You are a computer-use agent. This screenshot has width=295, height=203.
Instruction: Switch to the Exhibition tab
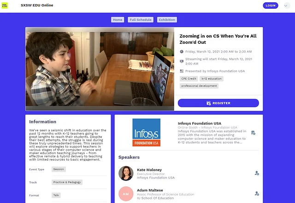(167, 20)
